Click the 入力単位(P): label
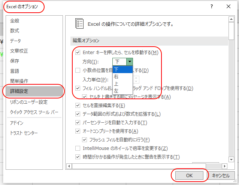 pyautogui.click(x=96, y=80)
